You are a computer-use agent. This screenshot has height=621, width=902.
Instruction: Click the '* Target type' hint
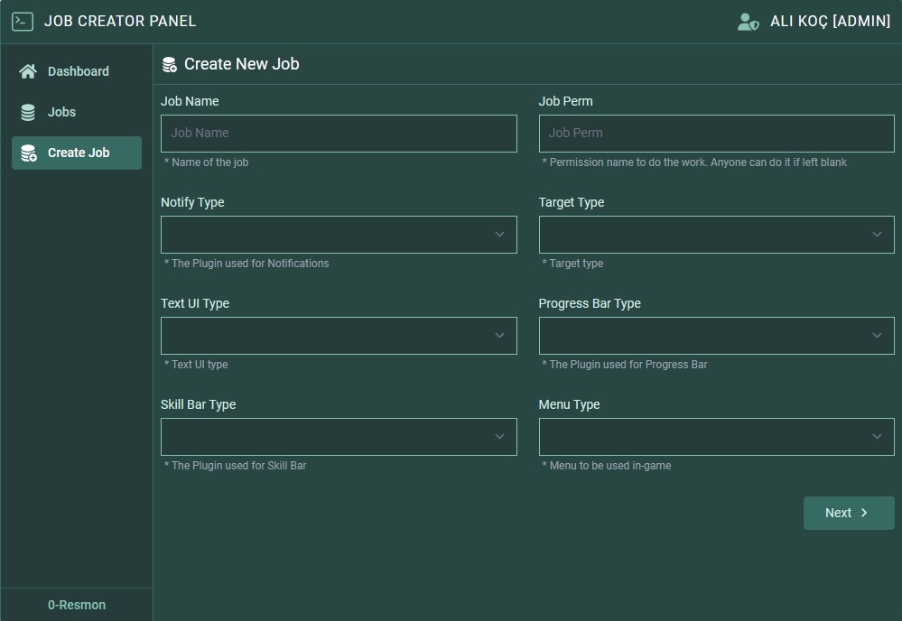[573, 264]
